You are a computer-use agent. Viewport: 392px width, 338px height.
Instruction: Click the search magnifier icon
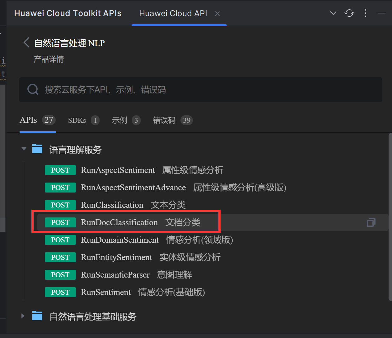33,89
